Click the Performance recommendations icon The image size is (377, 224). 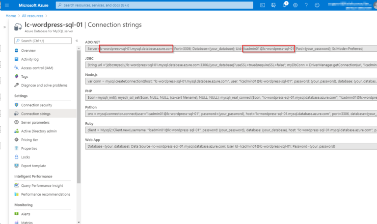16,194
